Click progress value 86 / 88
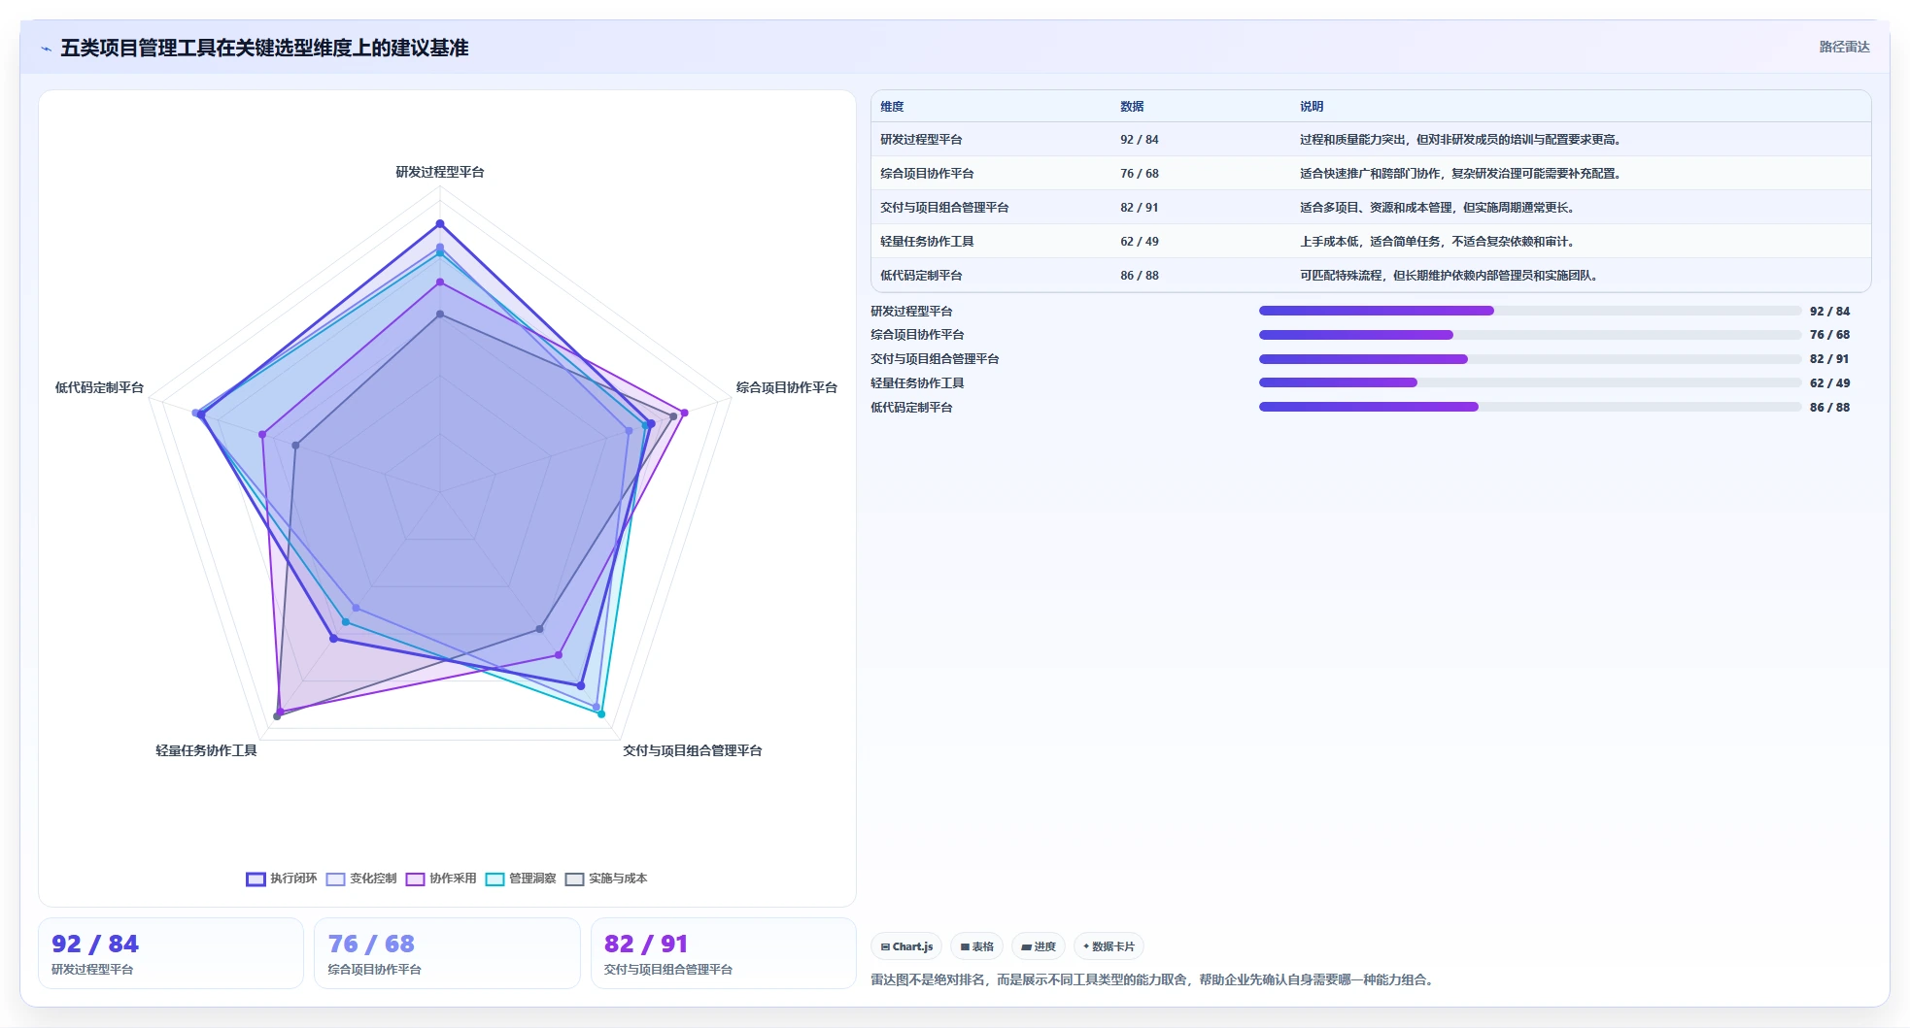Image resolution: width=1910 pixels, height=1028 pixels. pos(1829,408)
